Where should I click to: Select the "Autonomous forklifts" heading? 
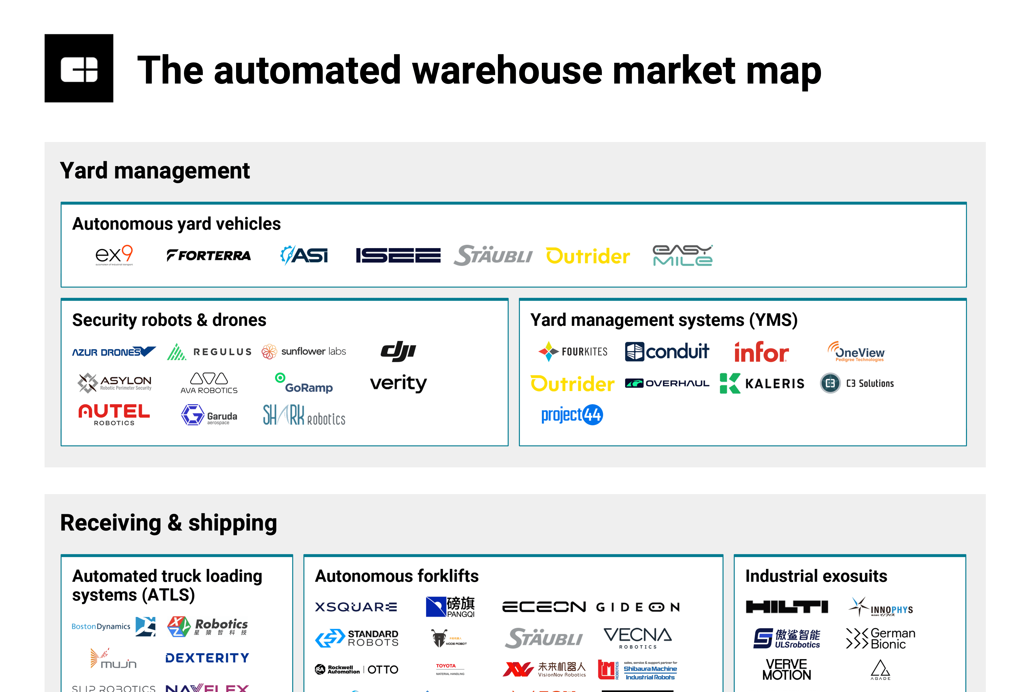[x=397, y=576]
